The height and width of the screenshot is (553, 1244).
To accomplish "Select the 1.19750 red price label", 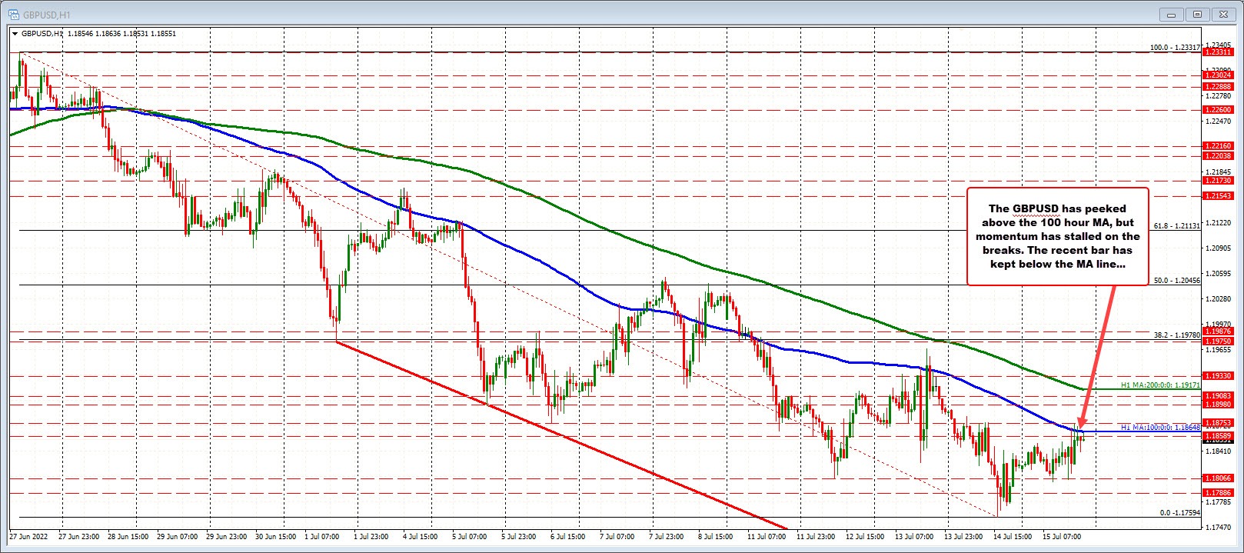I will coord(1218,341).
